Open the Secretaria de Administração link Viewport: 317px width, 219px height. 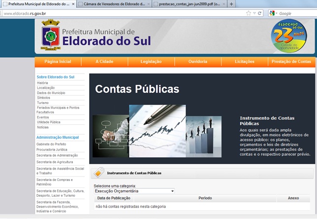tap(57, 155)
